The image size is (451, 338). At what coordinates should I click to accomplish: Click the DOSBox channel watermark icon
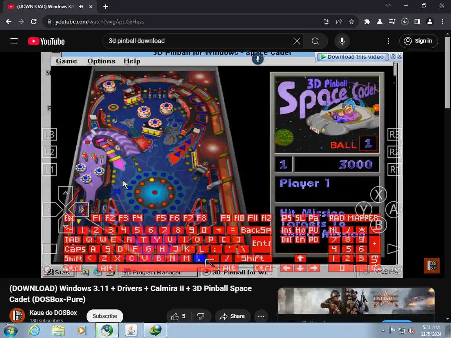[x=432, y=266]
